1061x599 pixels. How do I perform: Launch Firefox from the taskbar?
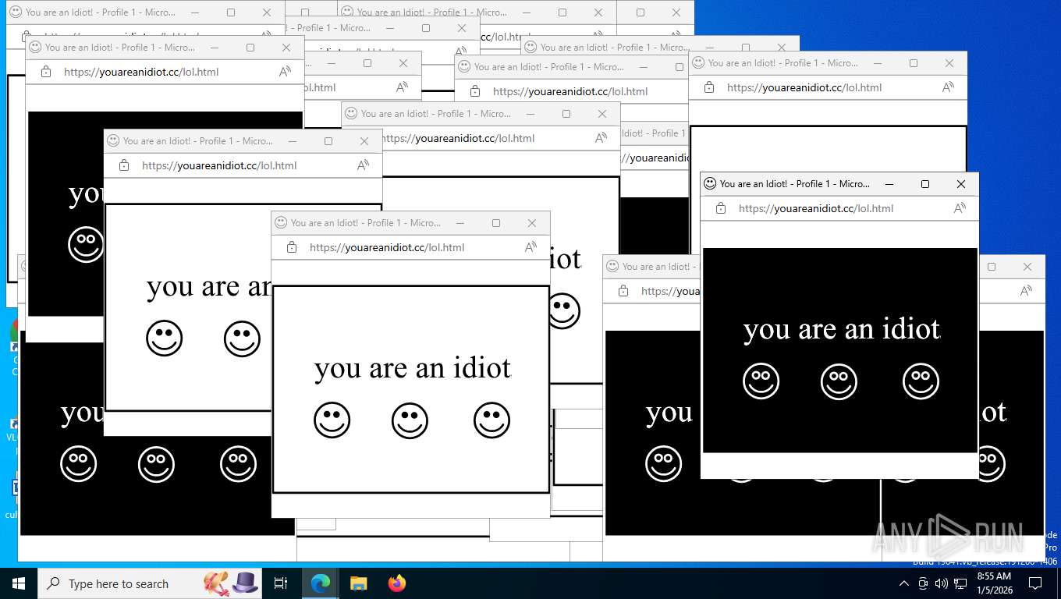click(x=397, y=583)
